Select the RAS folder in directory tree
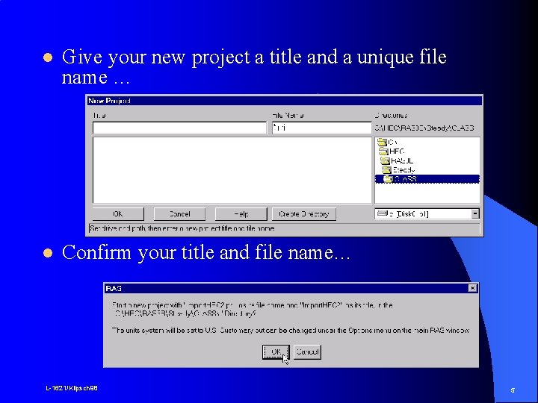Viewport: 538px width, 403px height. (x=398, y=160)
